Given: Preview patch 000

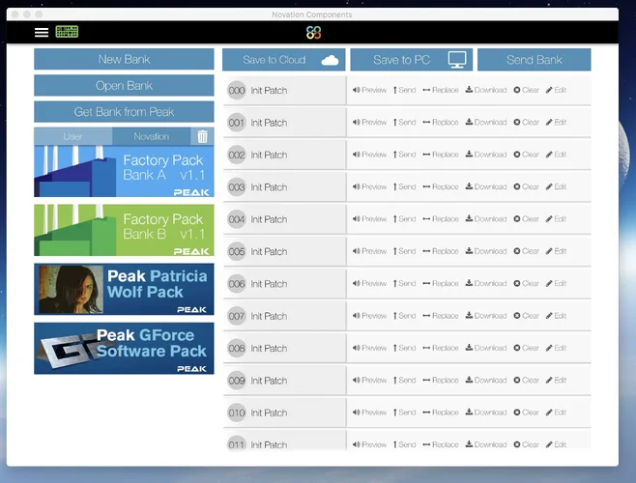Looking at the screenshot, I should [369, 90].
